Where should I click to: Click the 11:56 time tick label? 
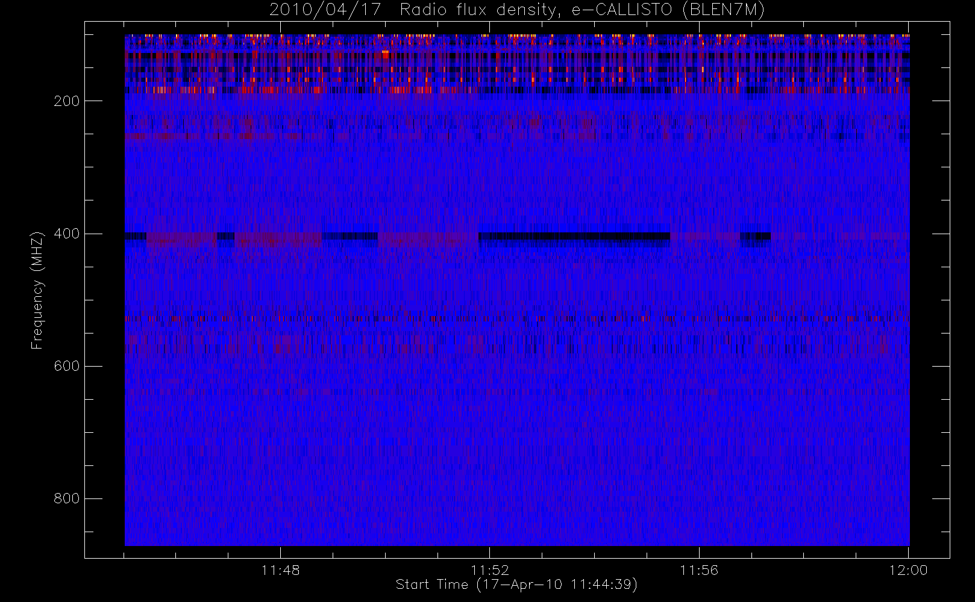(699, 570)
